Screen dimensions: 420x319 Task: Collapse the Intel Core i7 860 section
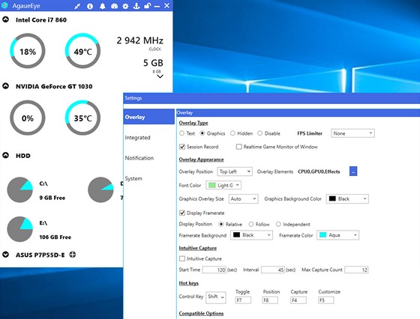click(x=6, y=19)
